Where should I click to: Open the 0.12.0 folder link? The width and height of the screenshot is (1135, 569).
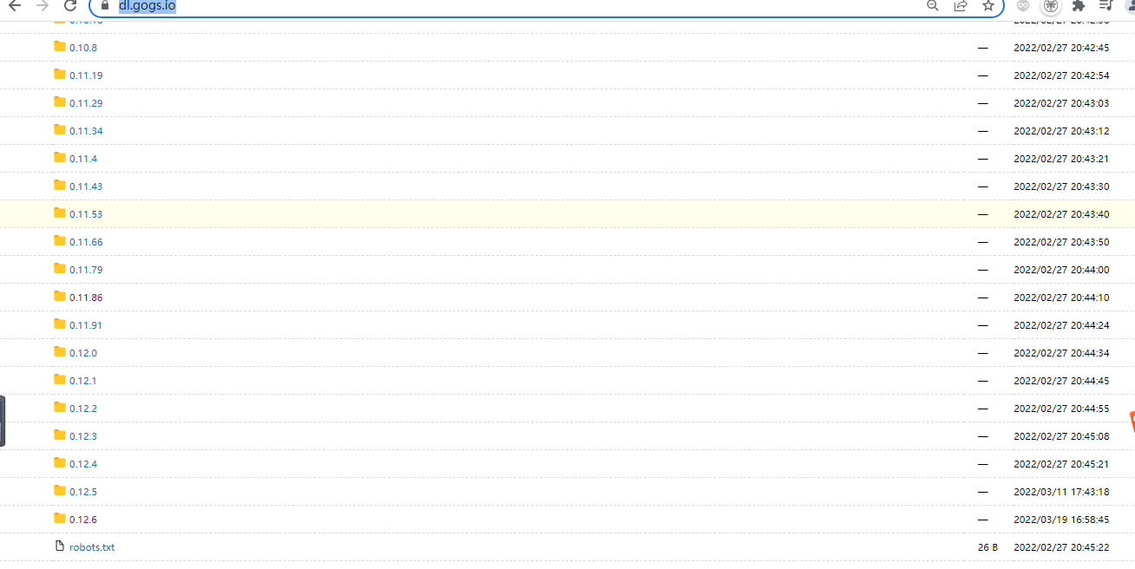83,353
